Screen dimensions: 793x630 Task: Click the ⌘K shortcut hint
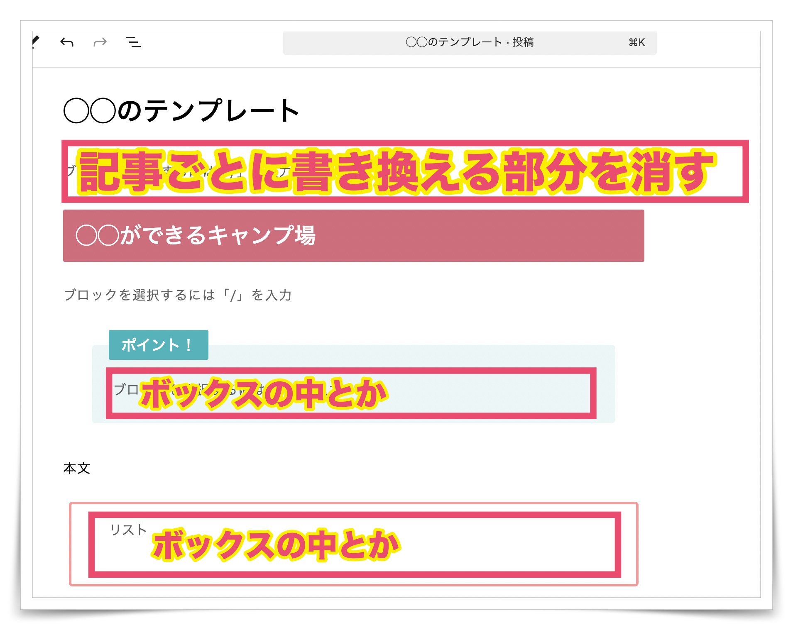636,42
